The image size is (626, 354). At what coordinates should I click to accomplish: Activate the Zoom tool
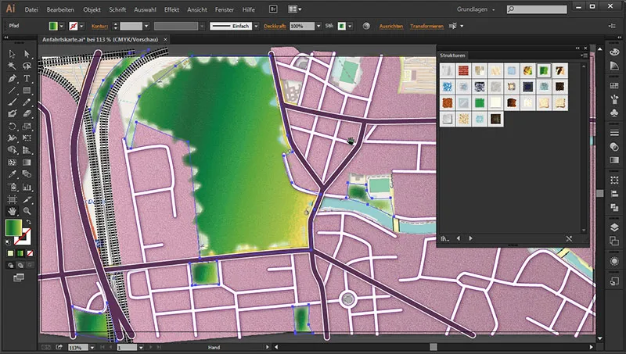point(27,211)
